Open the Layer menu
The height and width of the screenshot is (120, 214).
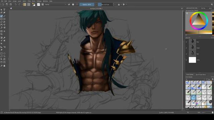point(19,1)
